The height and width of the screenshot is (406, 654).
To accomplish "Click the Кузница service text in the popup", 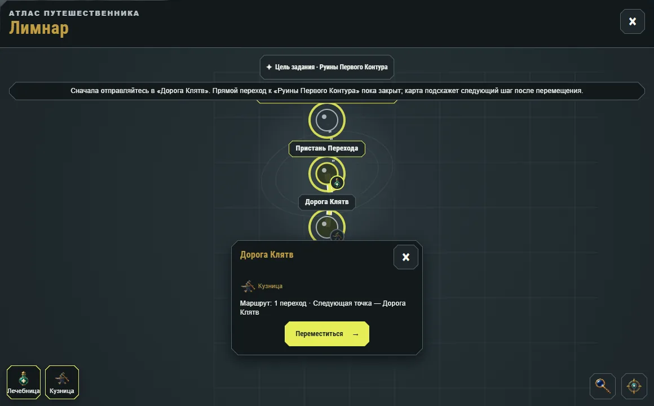I will click(270, 286).
